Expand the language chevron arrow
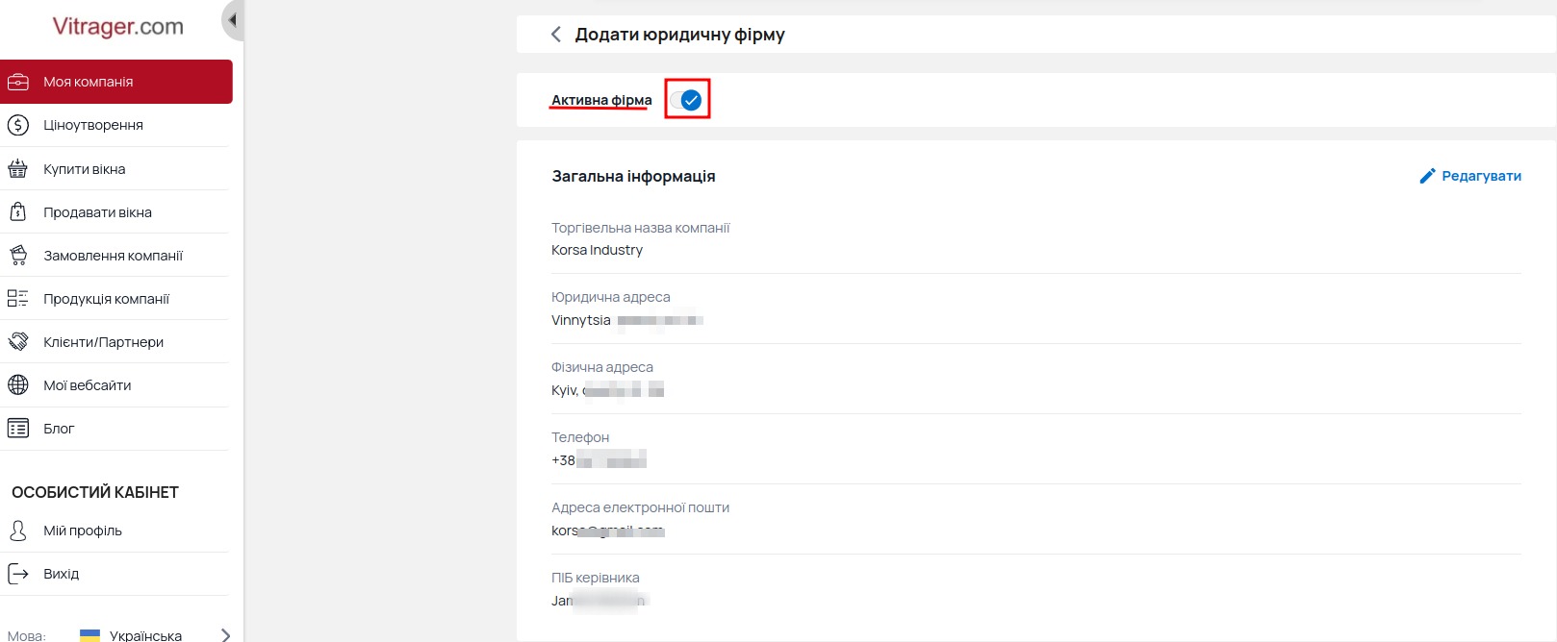 coord(225,635)
